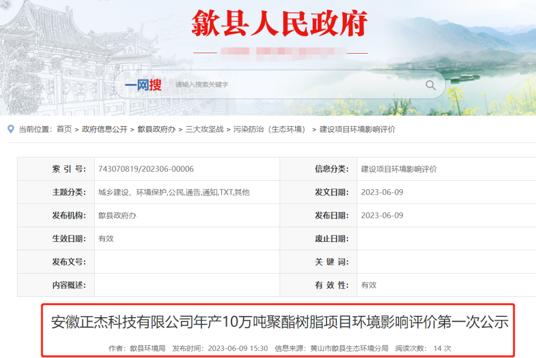Click the magnifying glass search icon
The height and width of the screenshot is (358, 536).
point(430,85)
